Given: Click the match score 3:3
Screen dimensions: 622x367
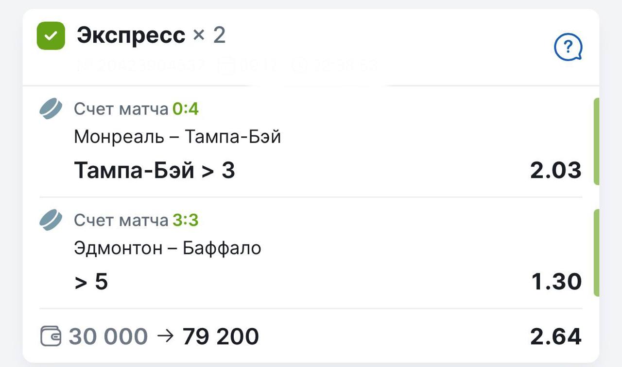Looking at the screenshot, I should [186, 221].
